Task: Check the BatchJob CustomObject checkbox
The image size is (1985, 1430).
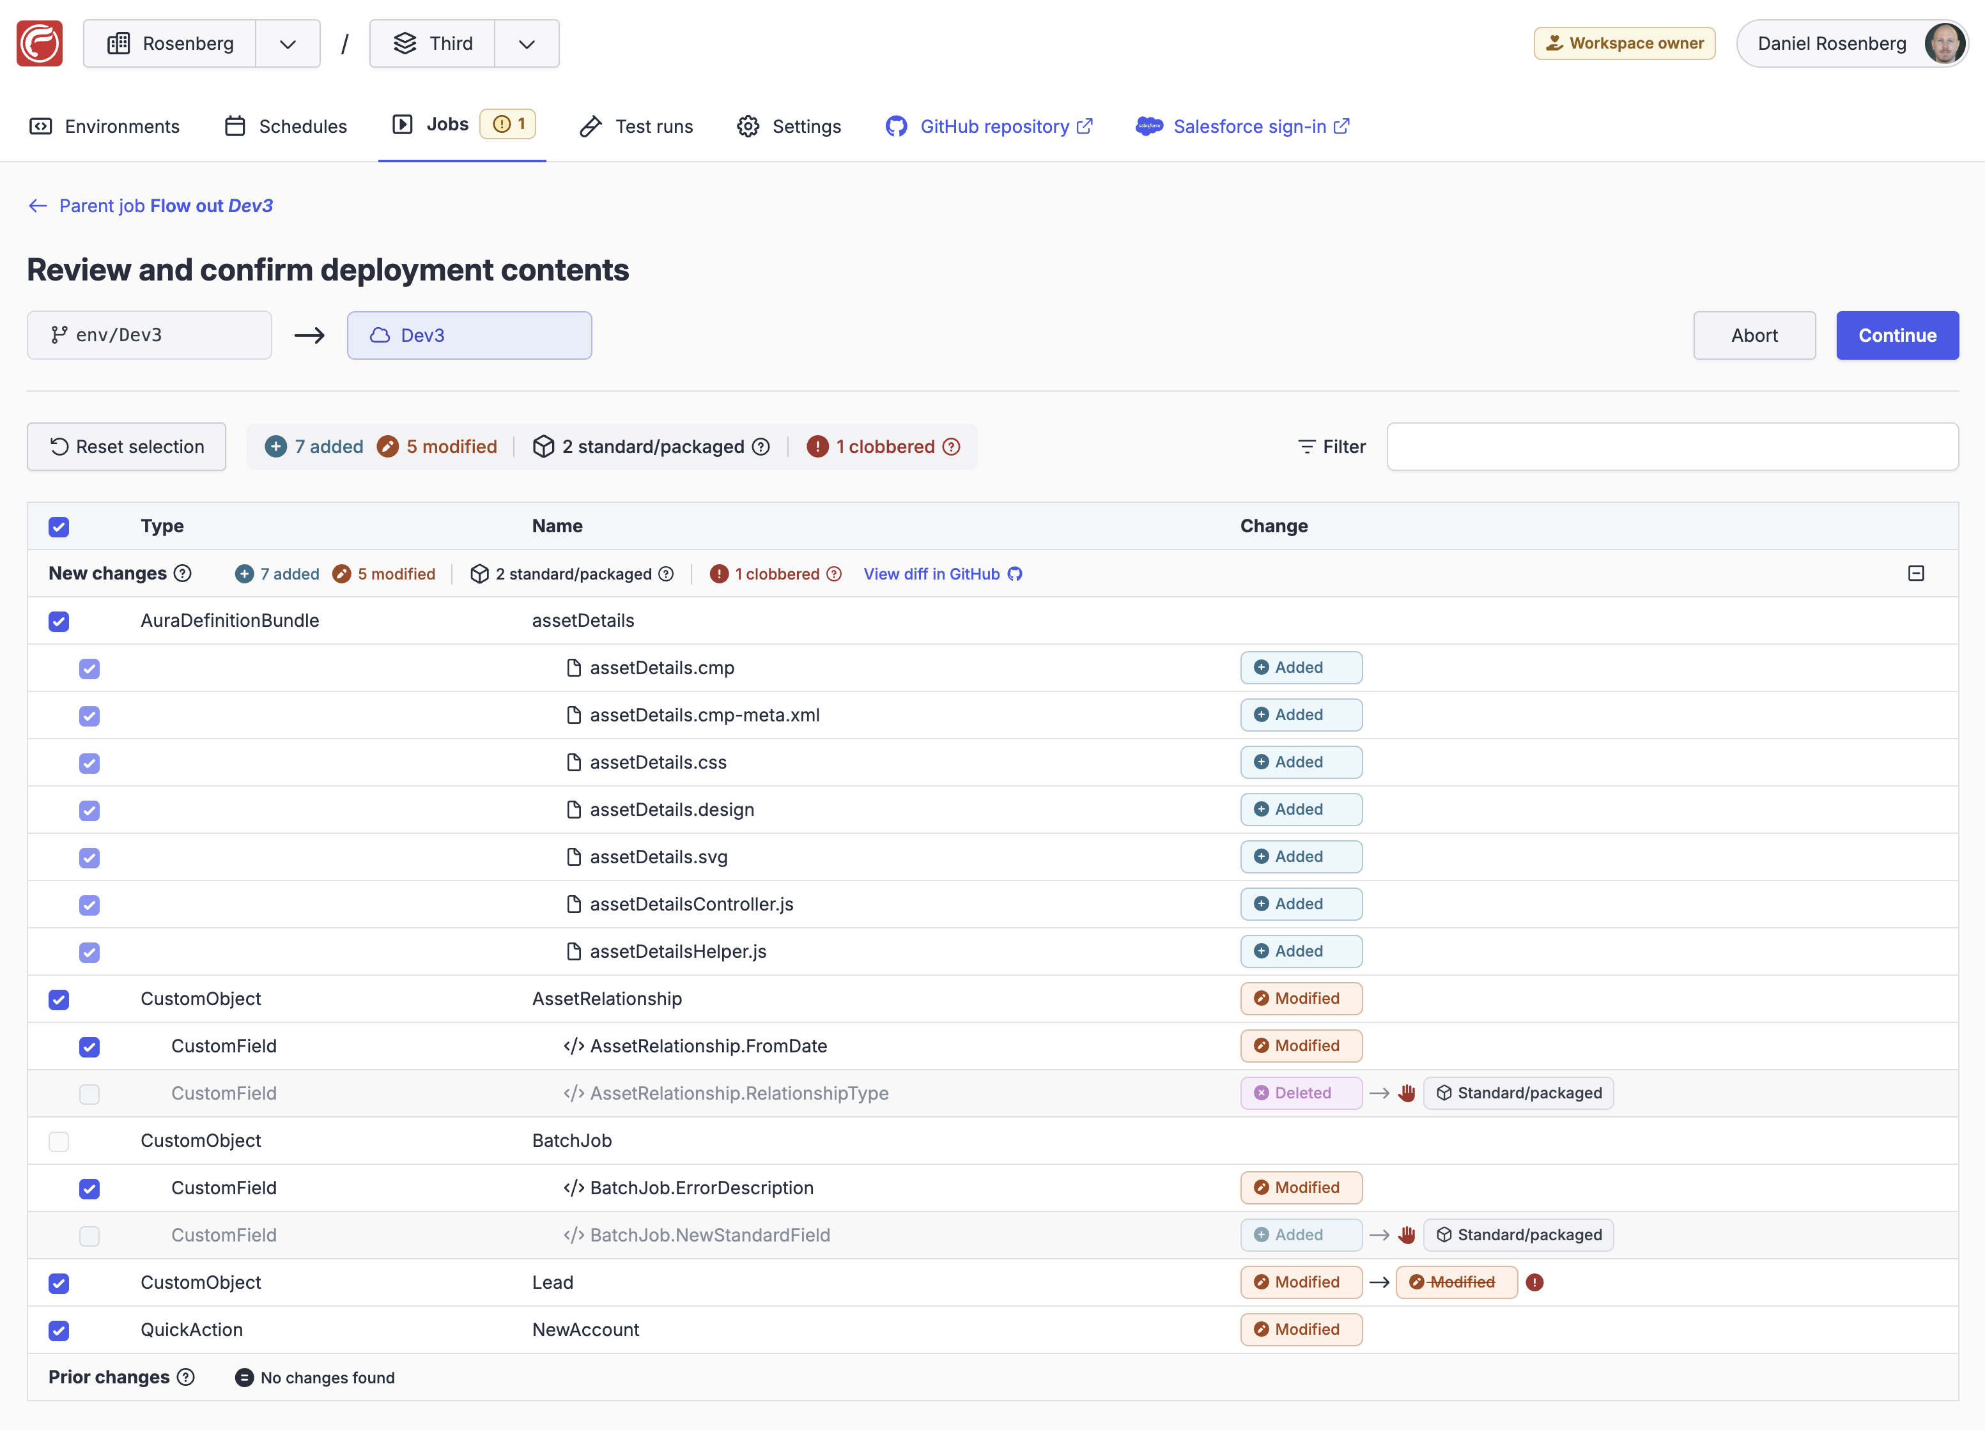Action: pyautogui.click(x=59, y=1141)
